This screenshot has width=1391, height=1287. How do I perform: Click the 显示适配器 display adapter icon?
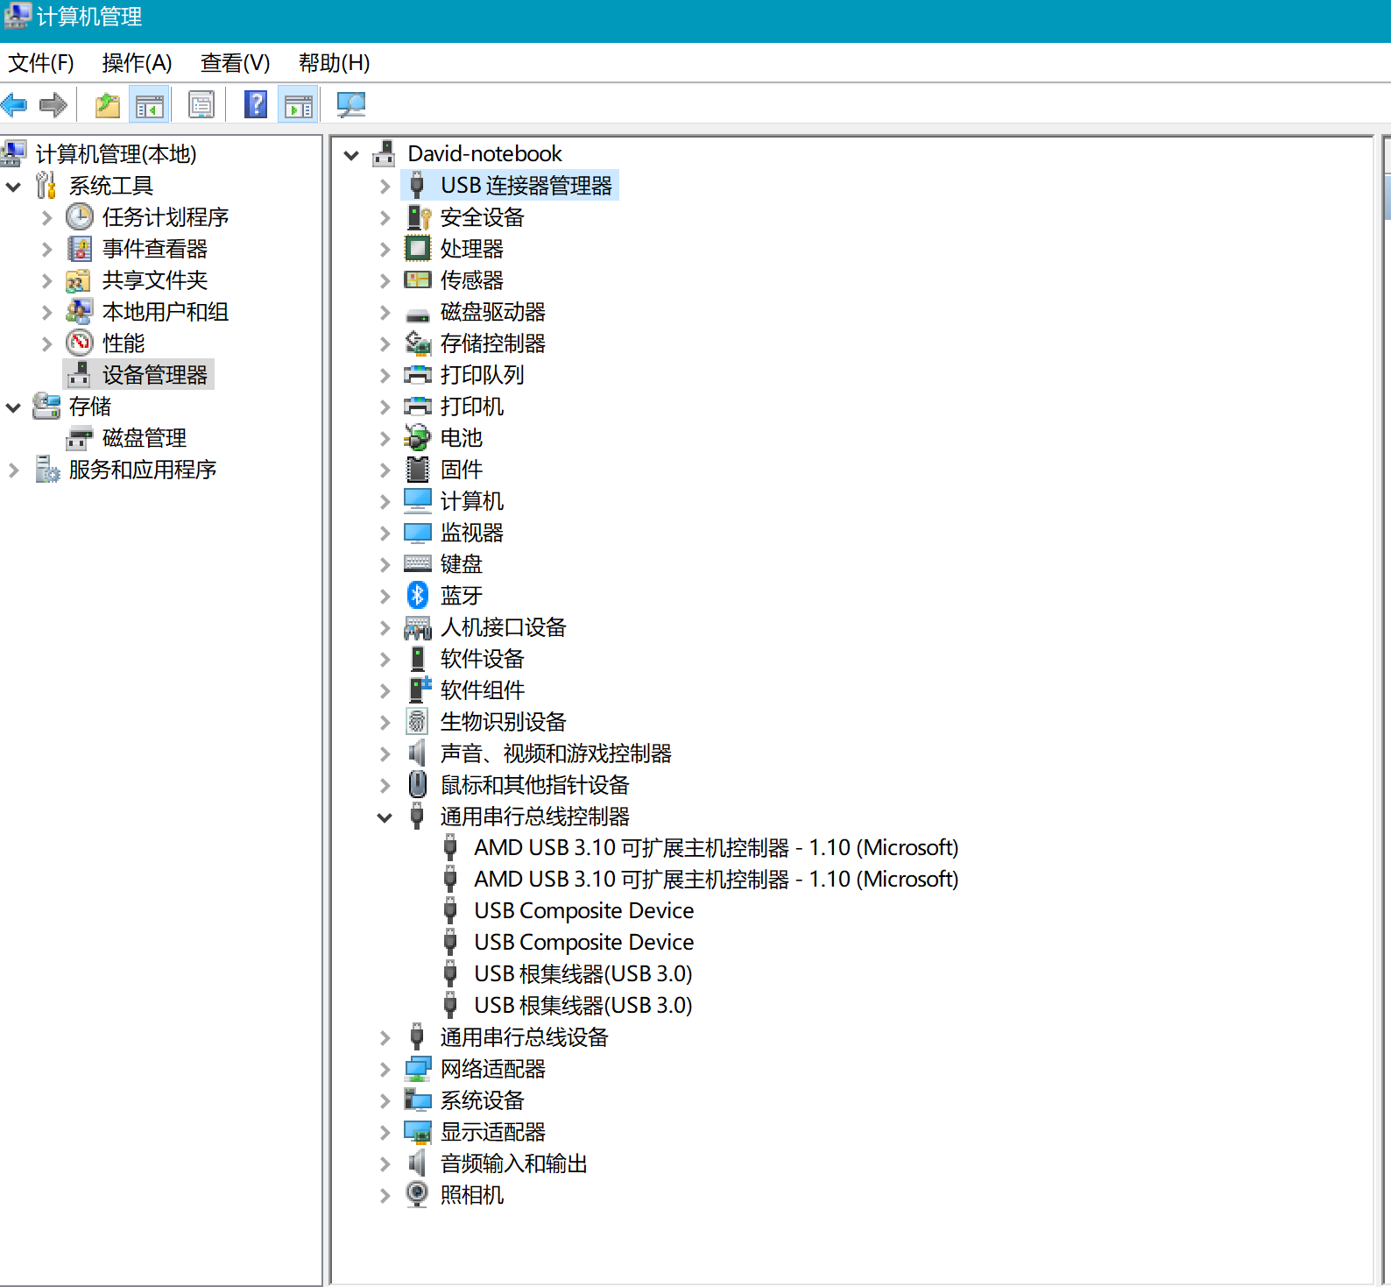tap(418, 1132)
